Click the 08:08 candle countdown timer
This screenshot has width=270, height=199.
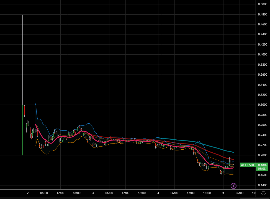(262, 169)
